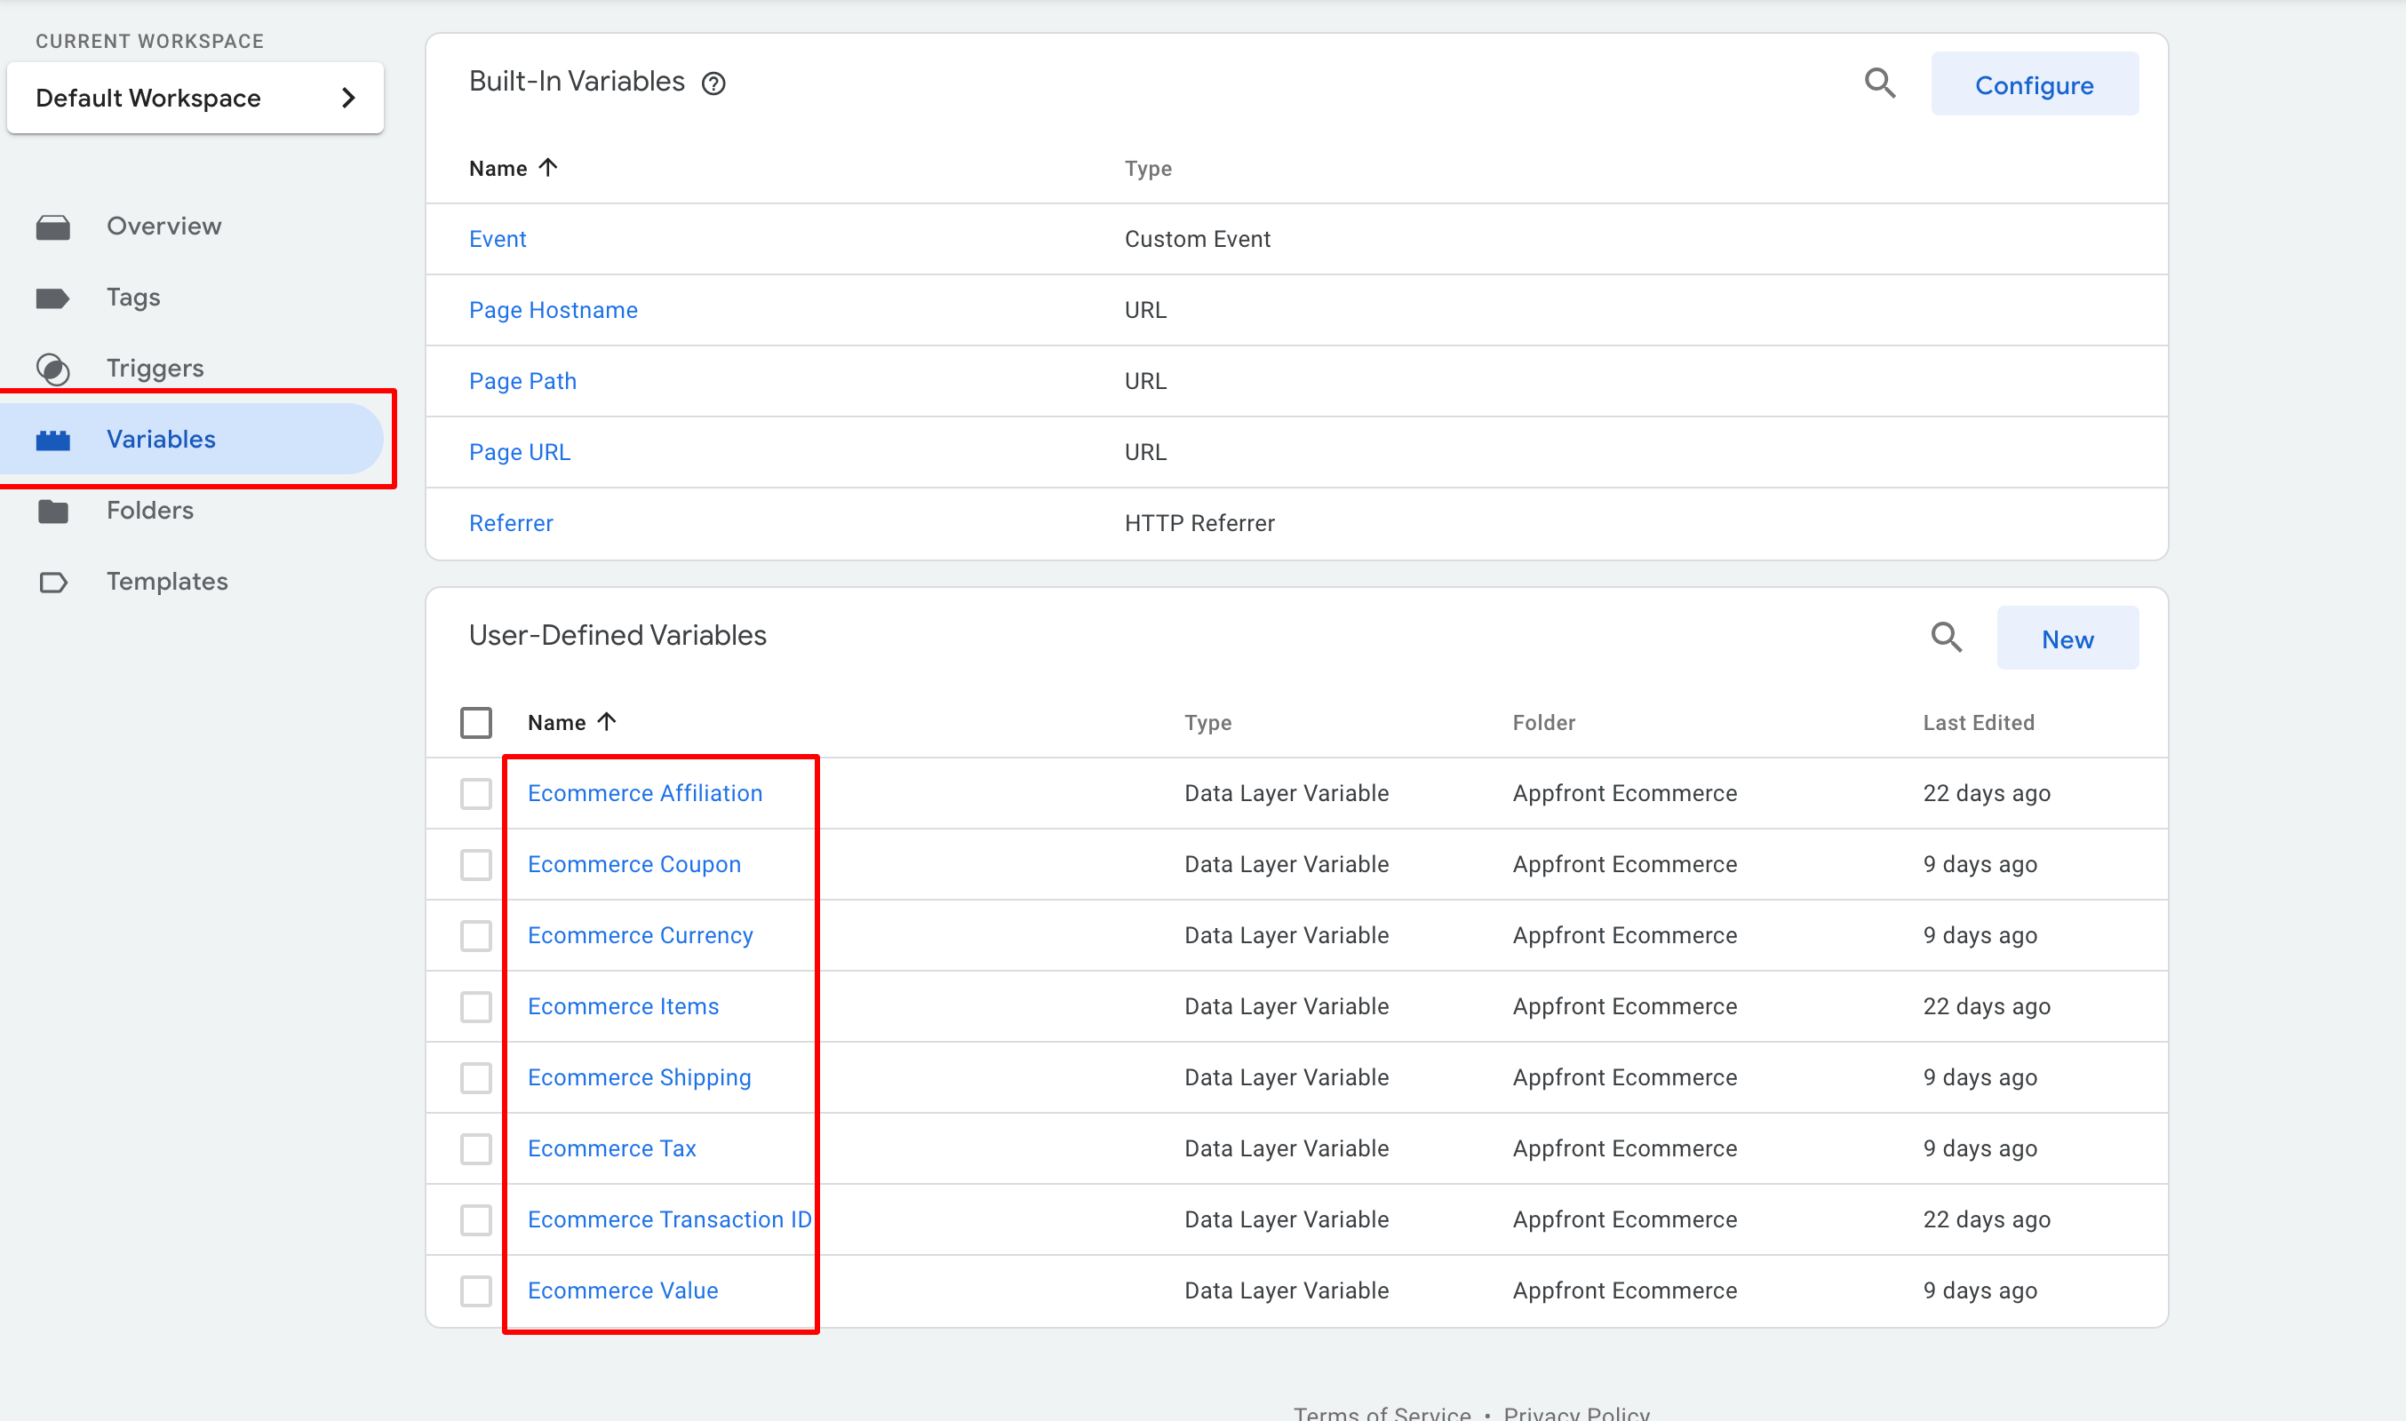Sort User-Defined Variables by Name arrow
This screenshot has width=2406, height=1421.
[606, 721]
